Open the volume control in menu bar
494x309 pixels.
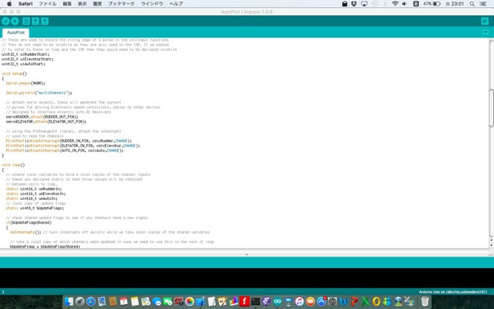coord(405,4)
